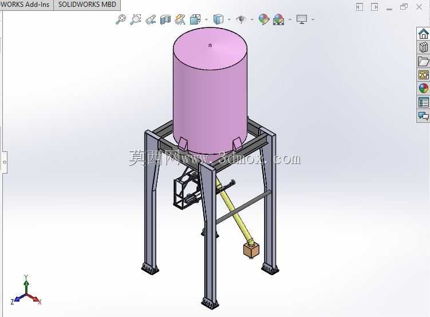Click Zoom to Fit icon
The width and height of the screenshot is (430, 317).
coord(121,19)
